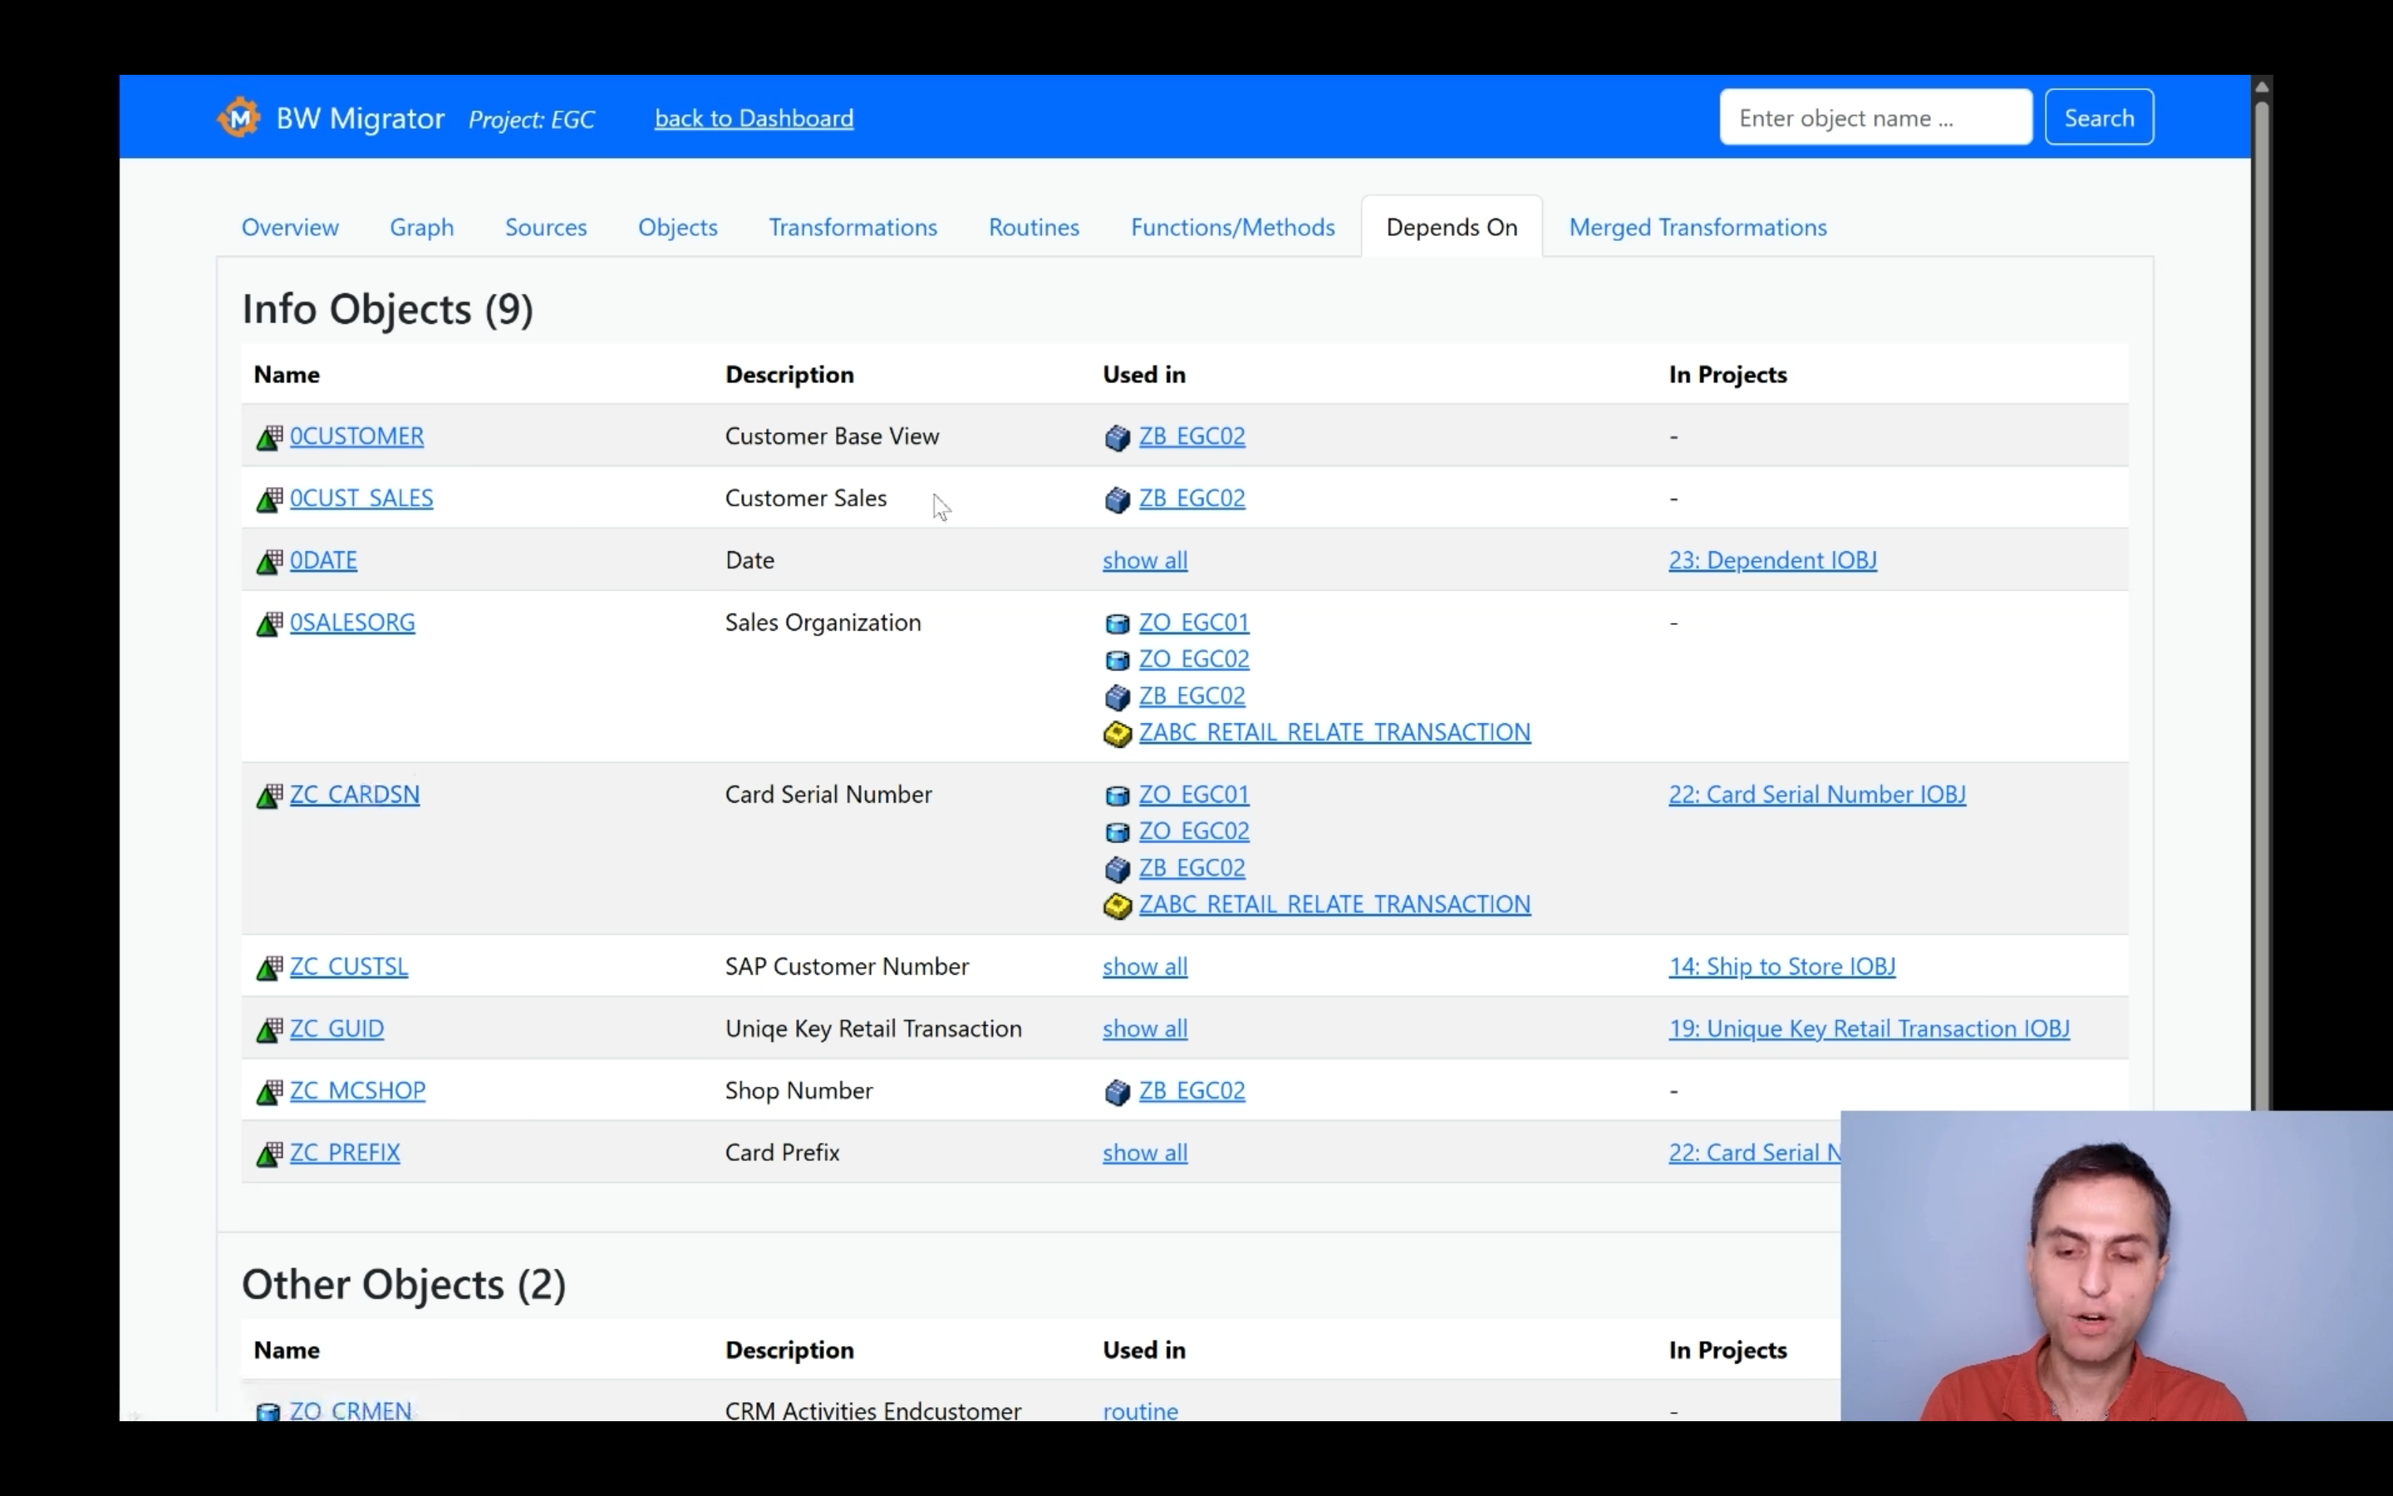Viewport: 2393px width, 1496px height.
Task: Click the InfoObject icon beside ZC_PREFIX
Action: click(x=269, y=1154)
